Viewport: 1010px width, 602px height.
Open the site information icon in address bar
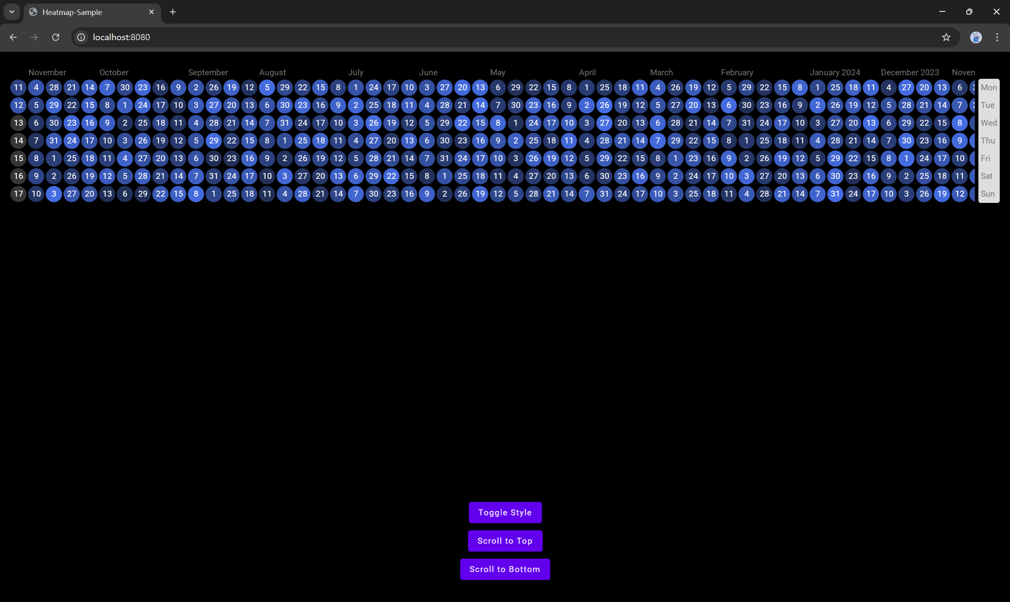point(81,37)
